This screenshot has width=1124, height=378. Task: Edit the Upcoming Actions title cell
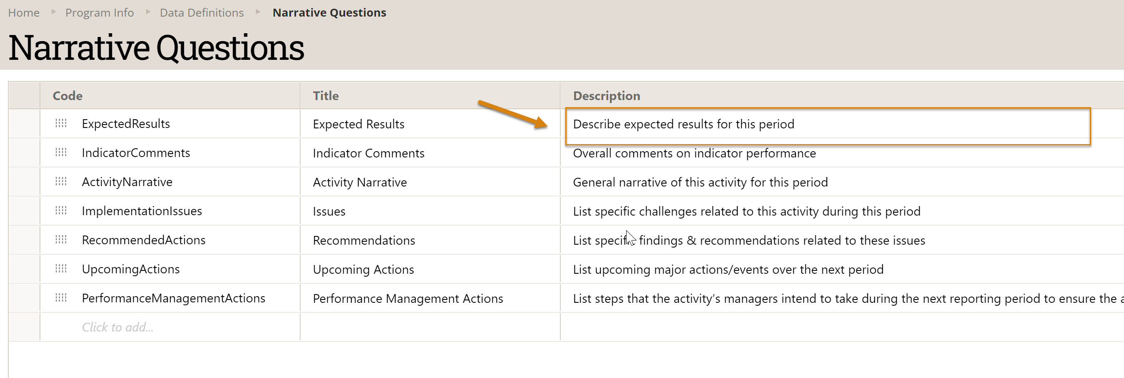tap(363, 269)
